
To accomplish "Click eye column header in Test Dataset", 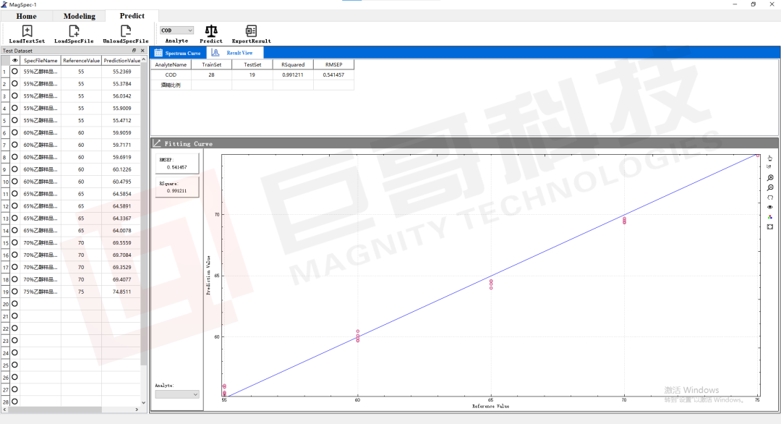I will [x=15, y=61].
